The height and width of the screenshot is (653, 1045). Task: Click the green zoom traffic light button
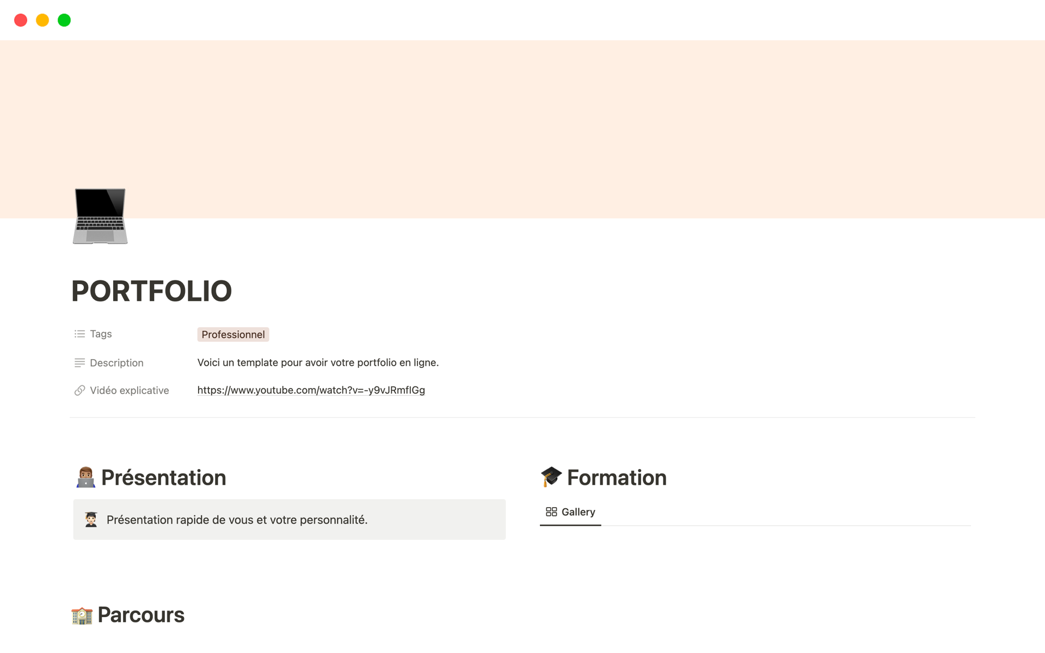click(x=64, y=20)
